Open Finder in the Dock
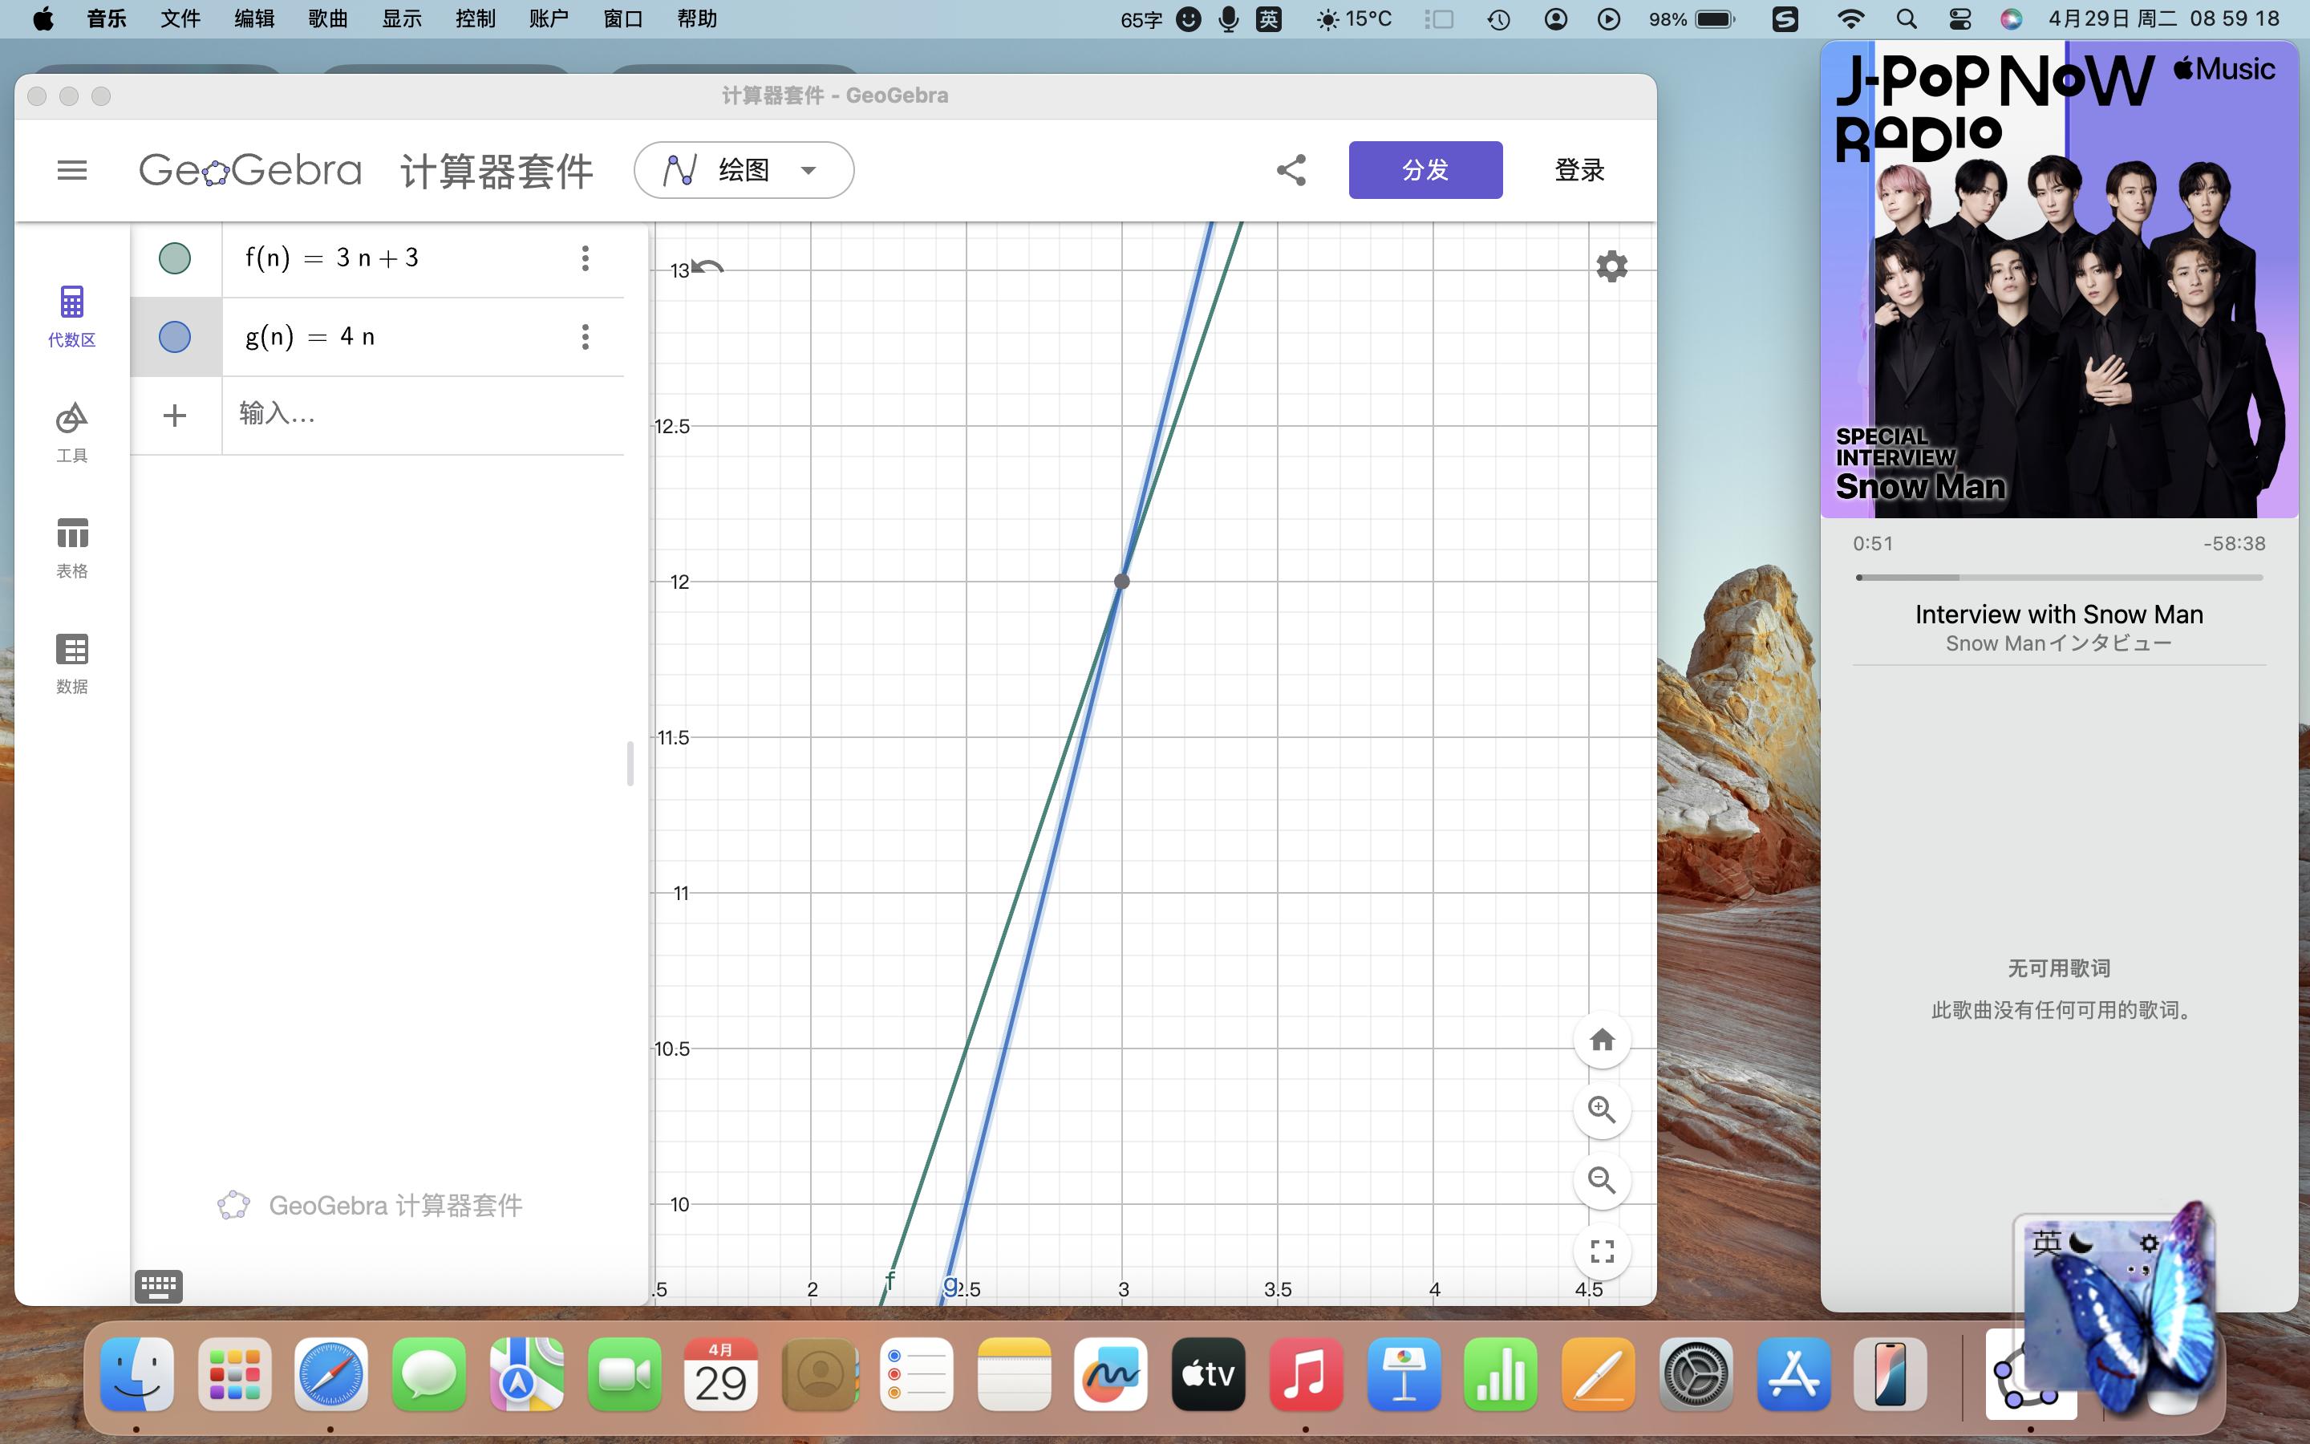 [x=137, y=1374]
